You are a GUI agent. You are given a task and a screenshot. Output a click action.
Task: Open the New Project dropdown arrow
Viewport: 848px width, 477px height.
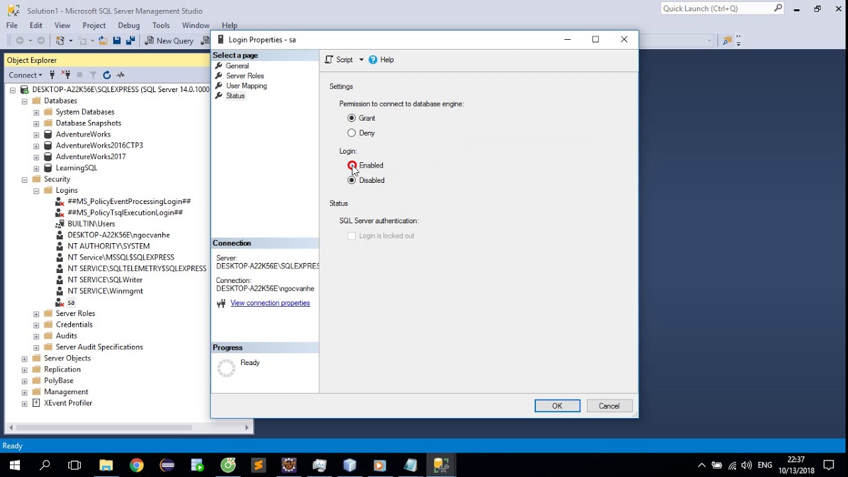(70, 40)
